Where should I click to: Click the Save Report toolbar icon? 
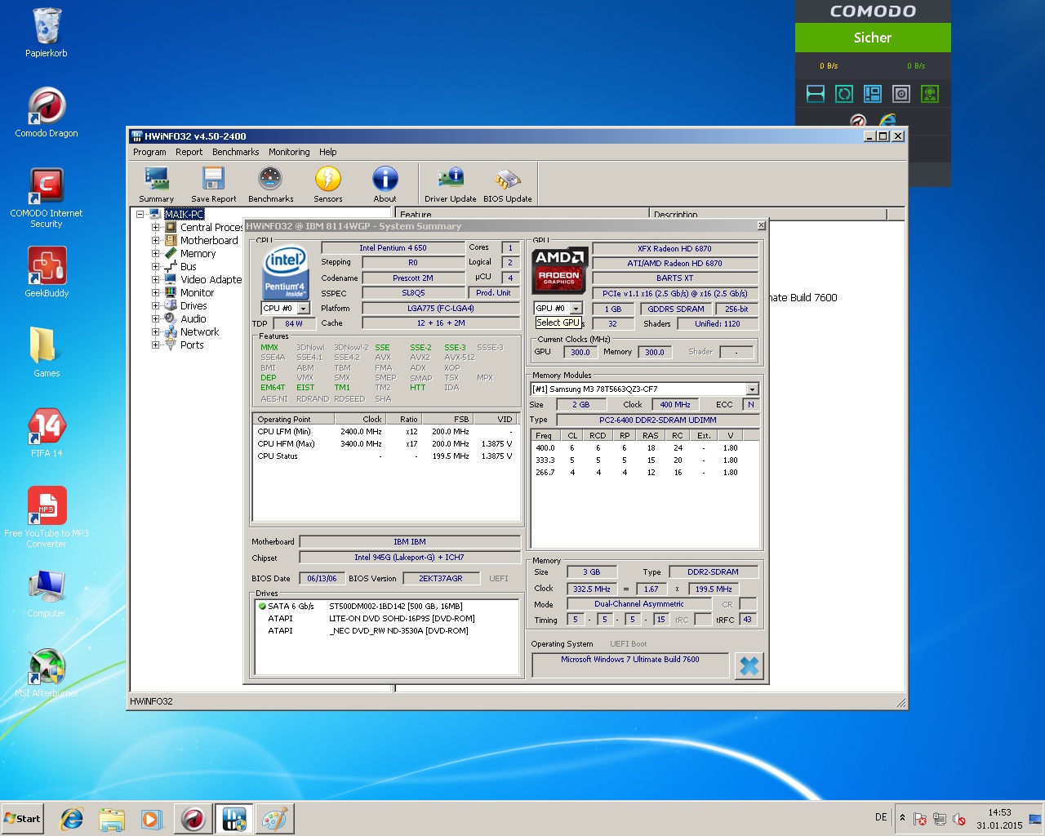tap(213, 185)
